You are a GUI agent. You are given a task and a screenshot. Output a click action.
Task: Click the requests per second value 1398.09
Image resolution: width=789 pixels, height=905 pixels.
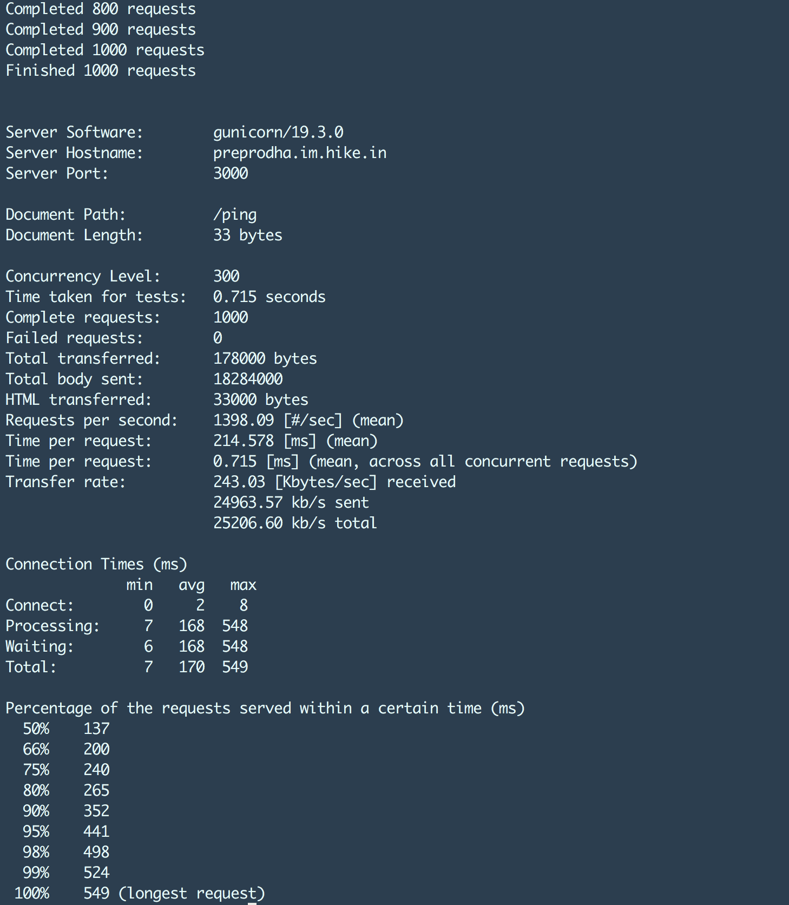pos(244,421)
